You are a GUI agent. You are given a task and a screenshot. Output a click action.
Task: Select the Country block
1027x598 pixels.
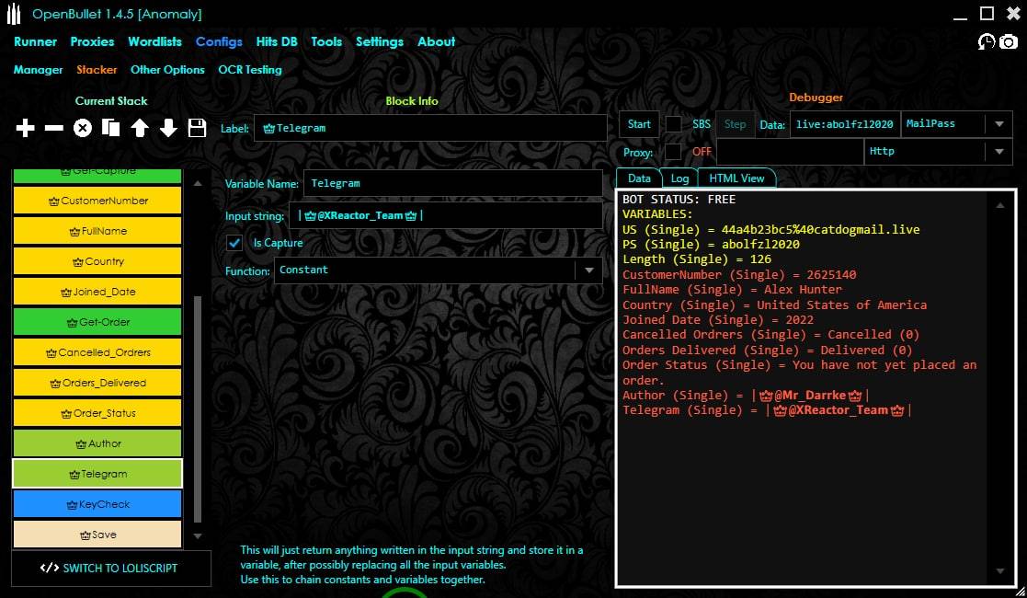97,261
